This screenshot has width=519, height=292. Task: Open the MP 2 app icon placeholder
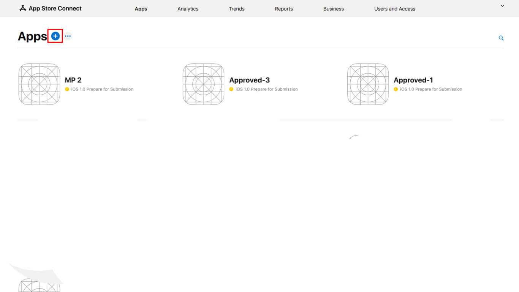click(x=40, y=84)
